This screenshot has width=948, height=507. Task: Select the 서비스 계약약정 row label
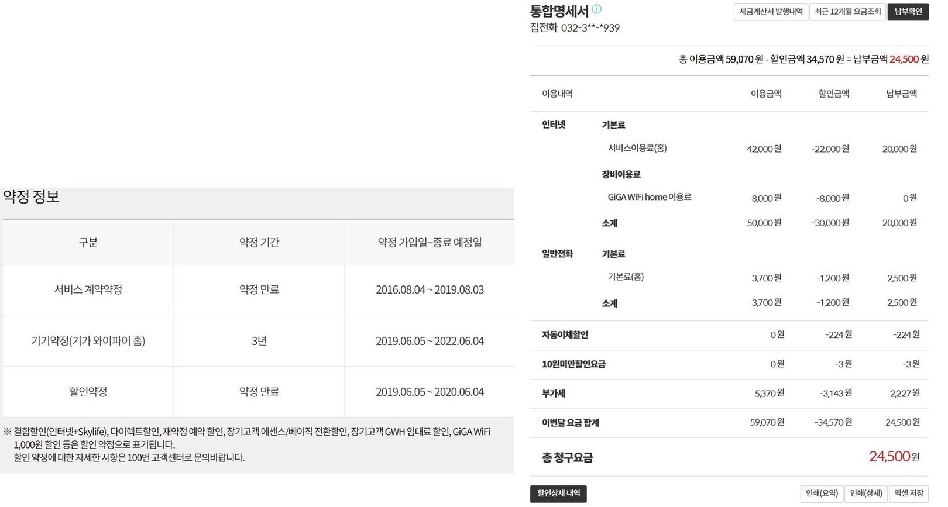[88, 290]
